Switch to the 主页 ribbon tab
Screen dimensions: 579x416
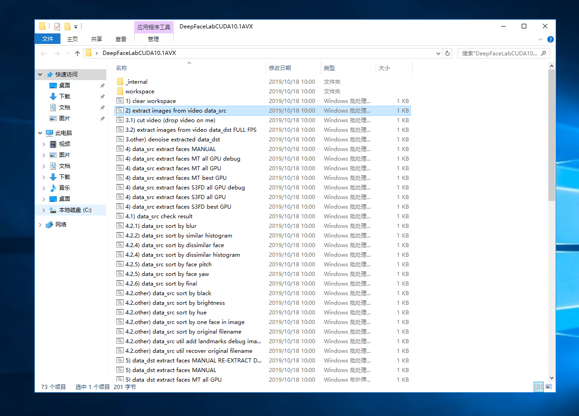(72, 39)
